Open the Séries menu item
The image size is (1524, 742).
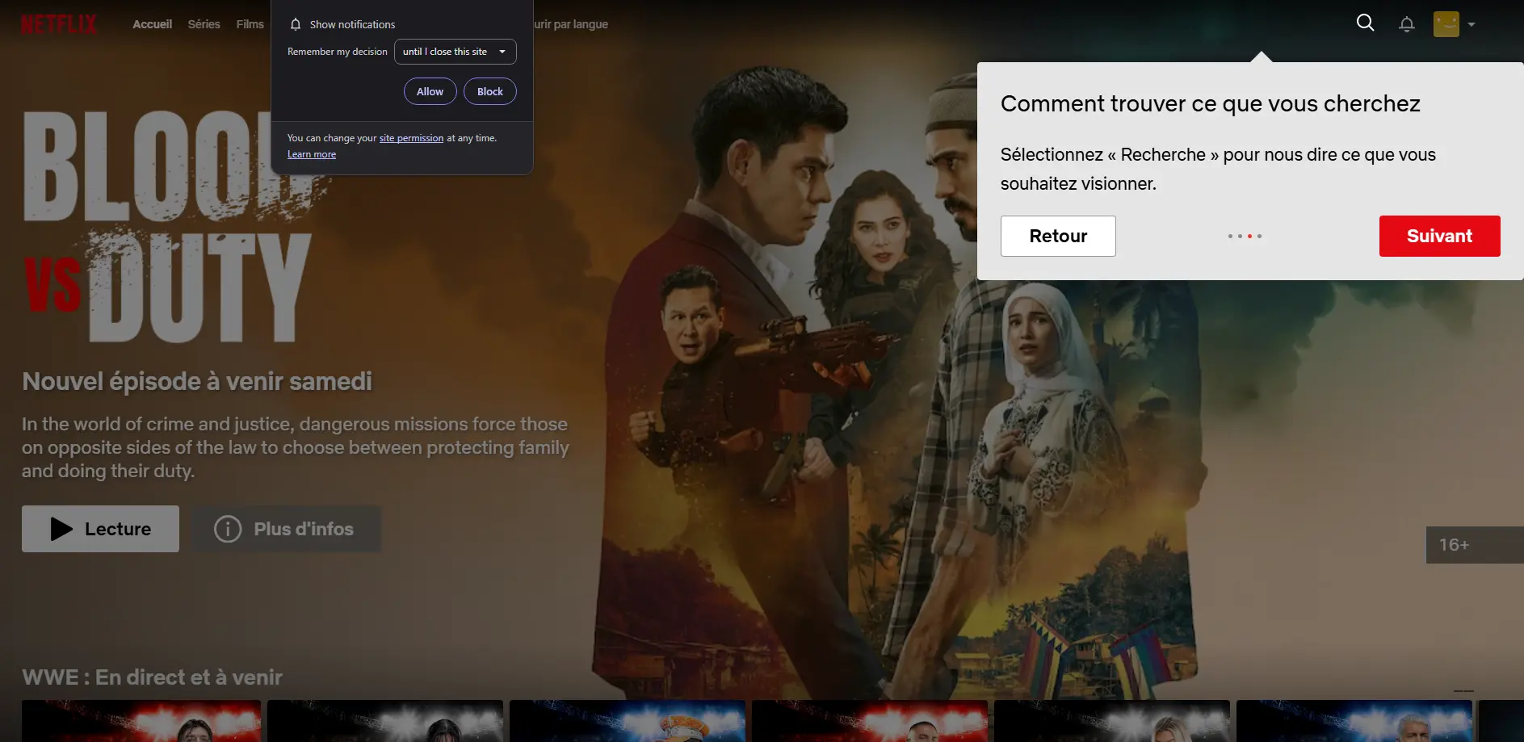[204, 24]
